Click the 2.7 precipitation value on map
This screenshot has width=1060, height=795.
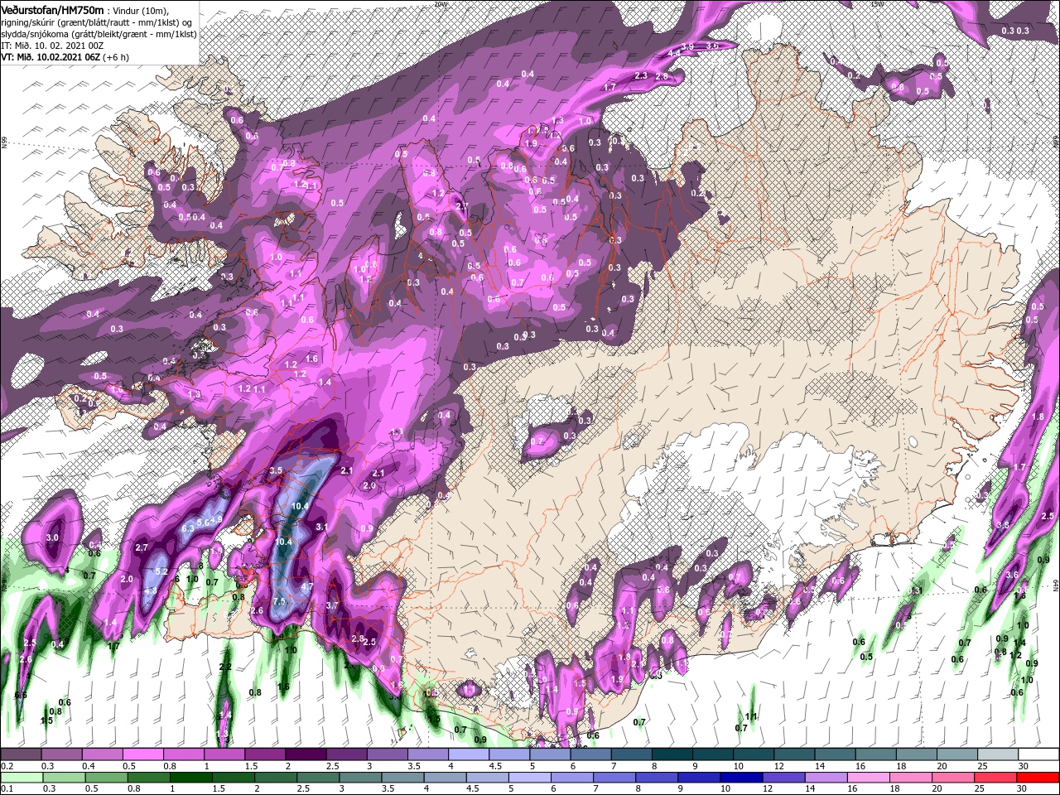pos(141,547)
